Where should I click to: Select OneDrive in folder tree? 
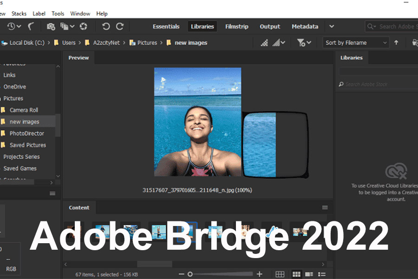click(x=15, y=87)
